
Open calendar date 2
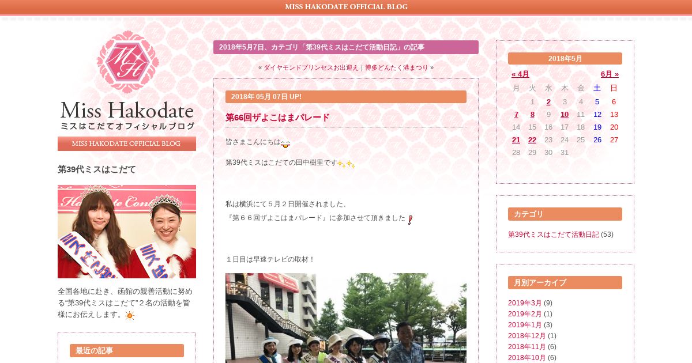click(548, 102)
